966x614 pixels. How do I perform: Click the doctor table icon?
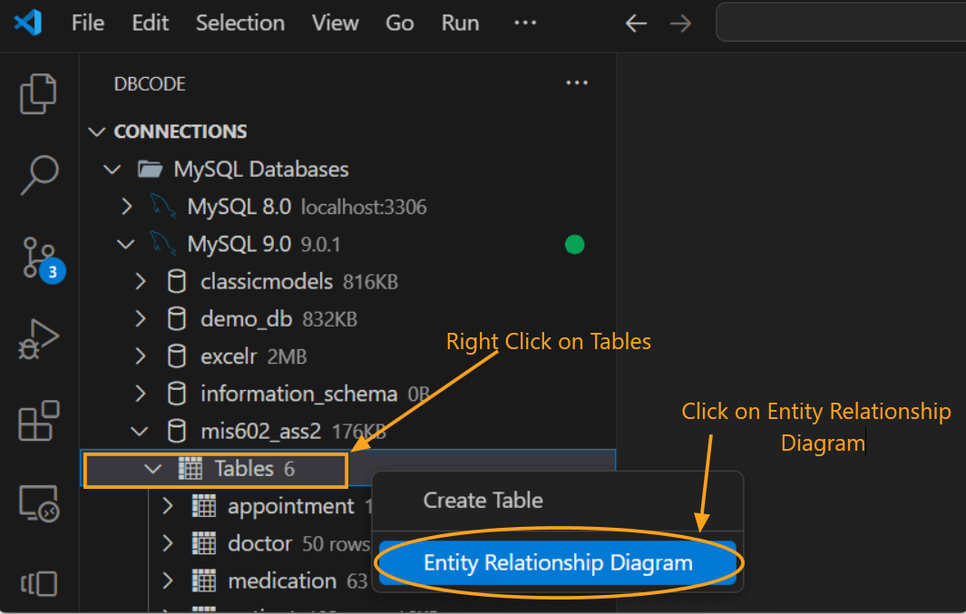[x=201, y=543]
